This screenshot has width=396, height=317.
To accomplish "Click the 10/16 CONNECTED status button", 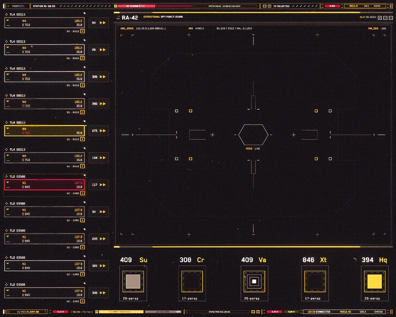I will click(319, 312).
